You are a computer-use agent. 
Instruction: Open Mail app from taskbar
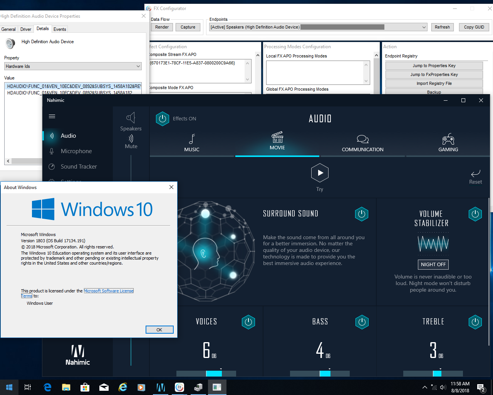point(104,387)
